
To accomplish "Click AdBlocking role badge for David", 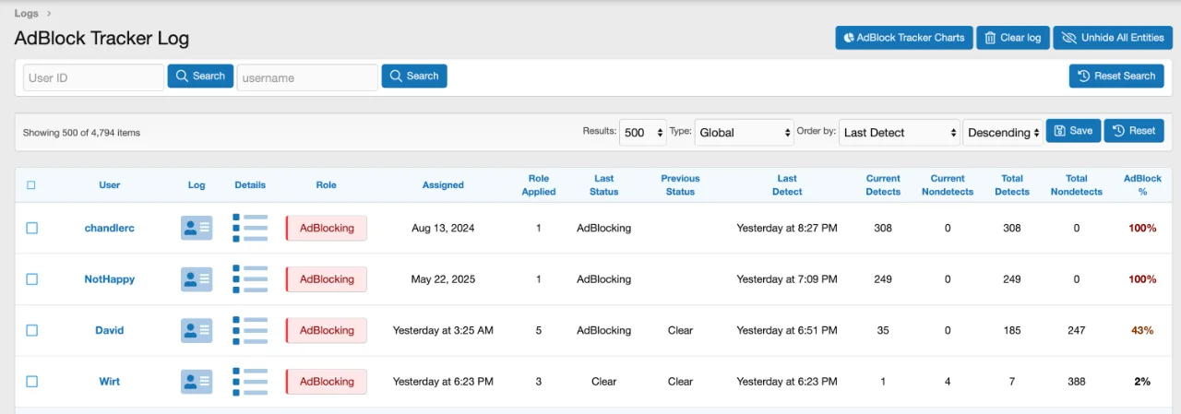I will (327, 330).
